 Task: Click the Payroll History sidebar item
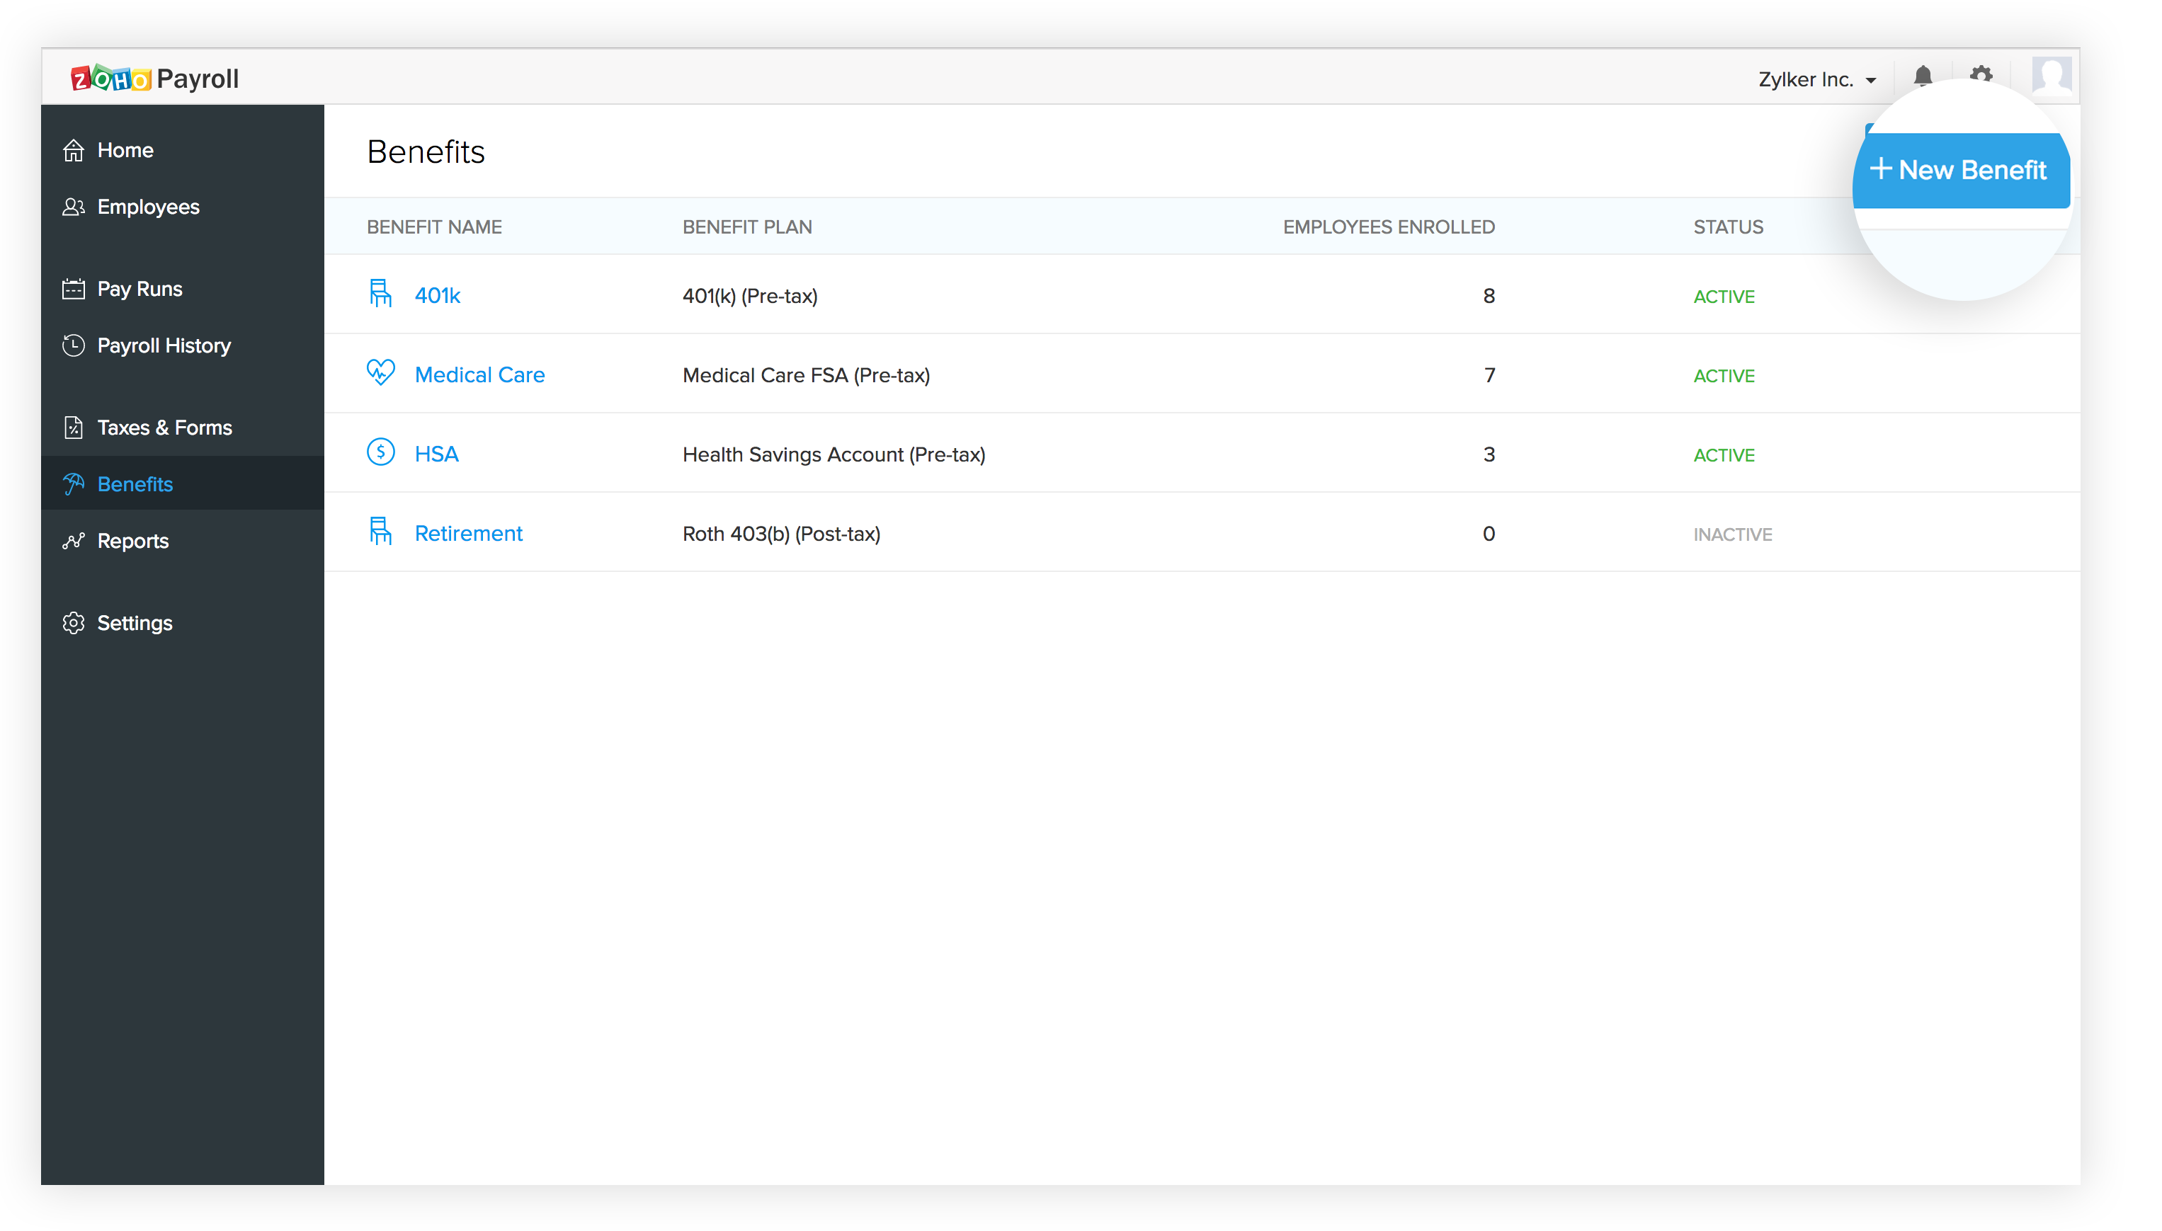click(x=164, y=345)
